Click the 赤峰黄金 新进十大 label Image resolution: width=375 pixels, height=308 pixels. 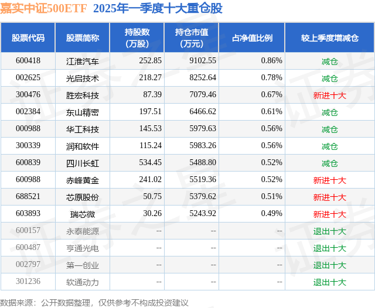click(330, 180)
